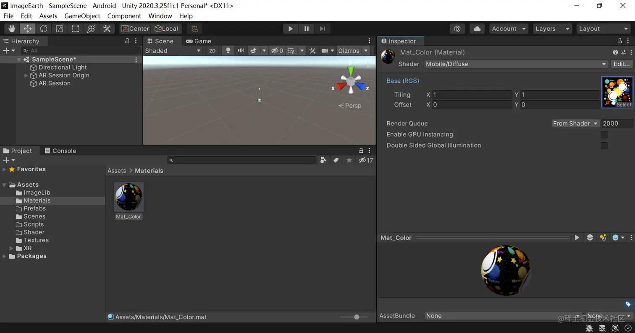635x333 pixels.
Task: Click the shader Edit... button
Action: pos(622,64)
